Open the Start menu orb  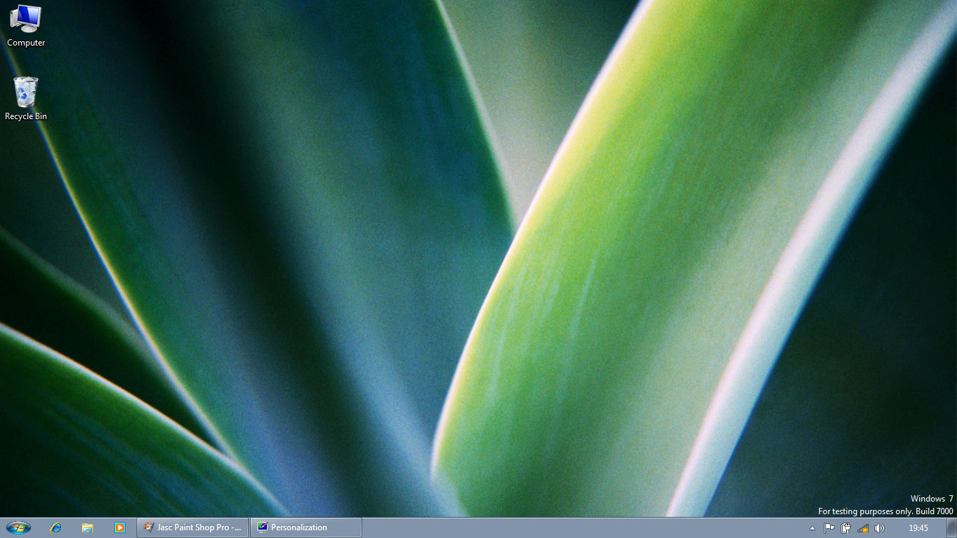(x=18, y=527)
